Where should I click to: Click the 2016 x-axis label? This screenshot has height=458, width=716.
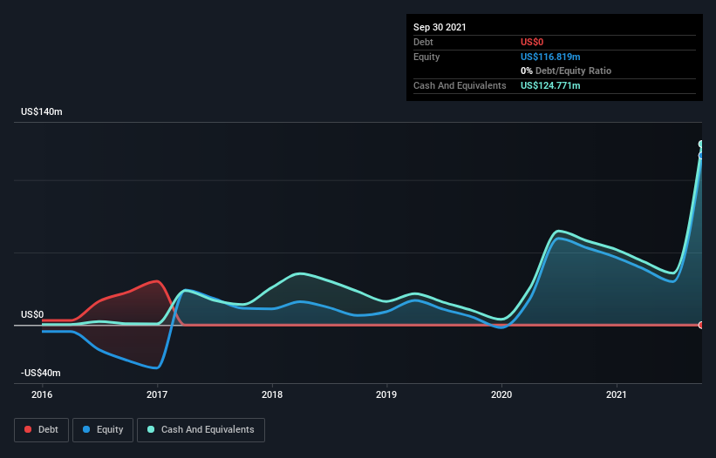click(x=42, y=394)
